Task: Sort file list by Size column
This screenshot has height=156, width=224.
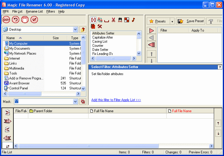Action: click(x=56, y=38)
